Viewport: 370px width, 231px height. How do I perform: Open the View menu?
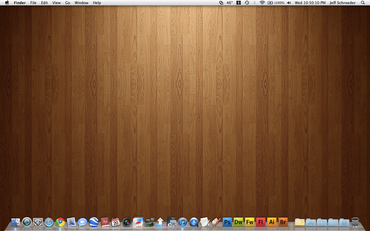point(56,3)
